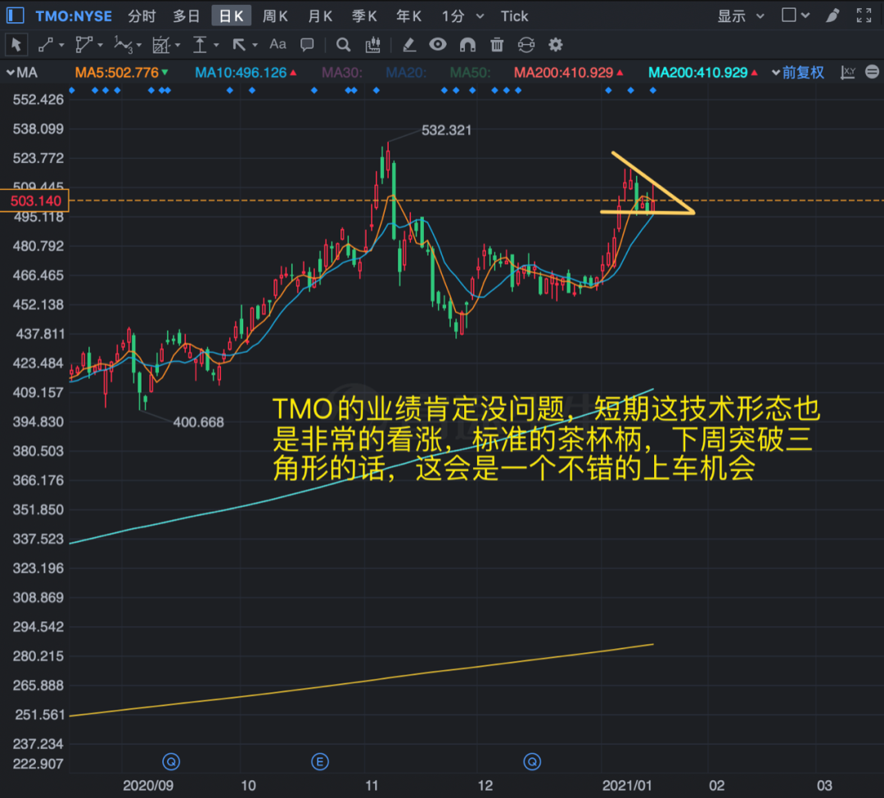The width and height of the screenshot is (884, 798).
Task: Expand the arrow marker dropdown arrow
Action: (255, 45)
